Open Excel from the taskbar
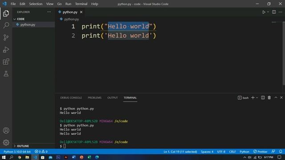The image size is (285, 160). pos(89,157)
